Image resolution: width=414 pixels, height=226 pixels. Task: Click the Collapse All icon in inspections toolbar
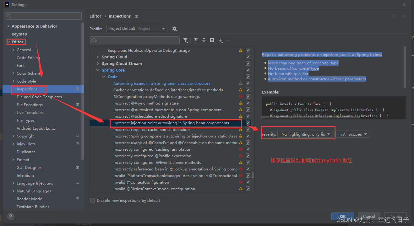coord(204,40)
